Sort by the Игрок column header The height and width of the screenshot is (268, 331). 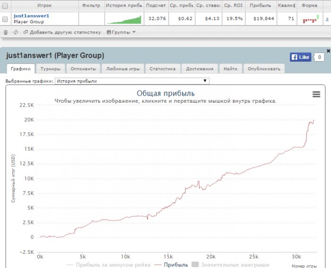click(44, 6)
